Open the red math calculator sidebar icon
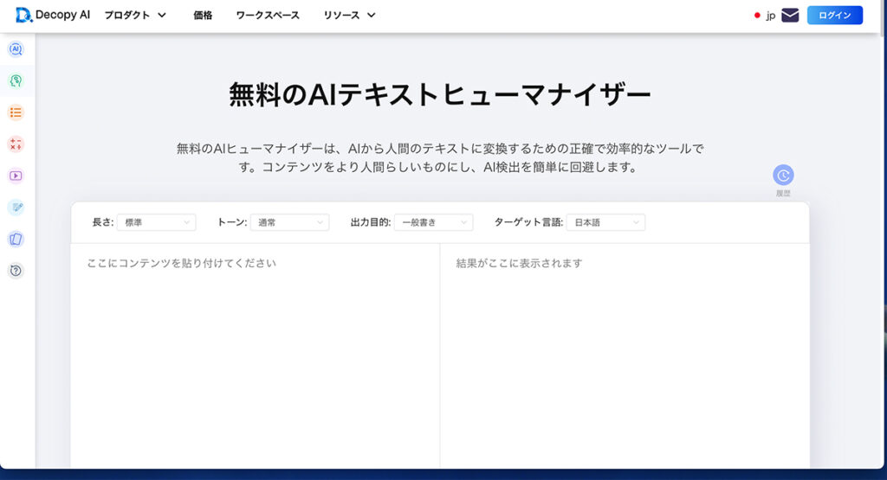The image size is (887, 480). tap(16, 144)
